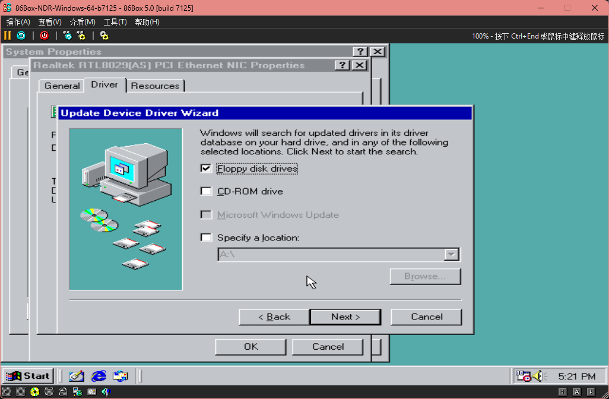This screenshot has height=399, width=609.
Task: Click sound speaker icon in 86Box status bar
Action: click(106, 392)
